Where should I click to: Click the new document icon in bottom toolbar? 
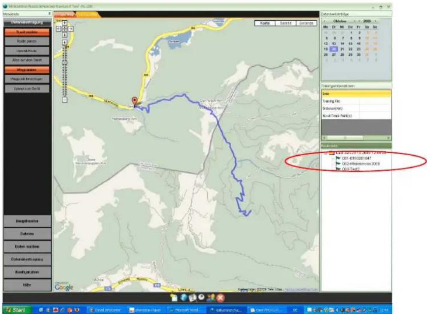(x=174, y=298)
